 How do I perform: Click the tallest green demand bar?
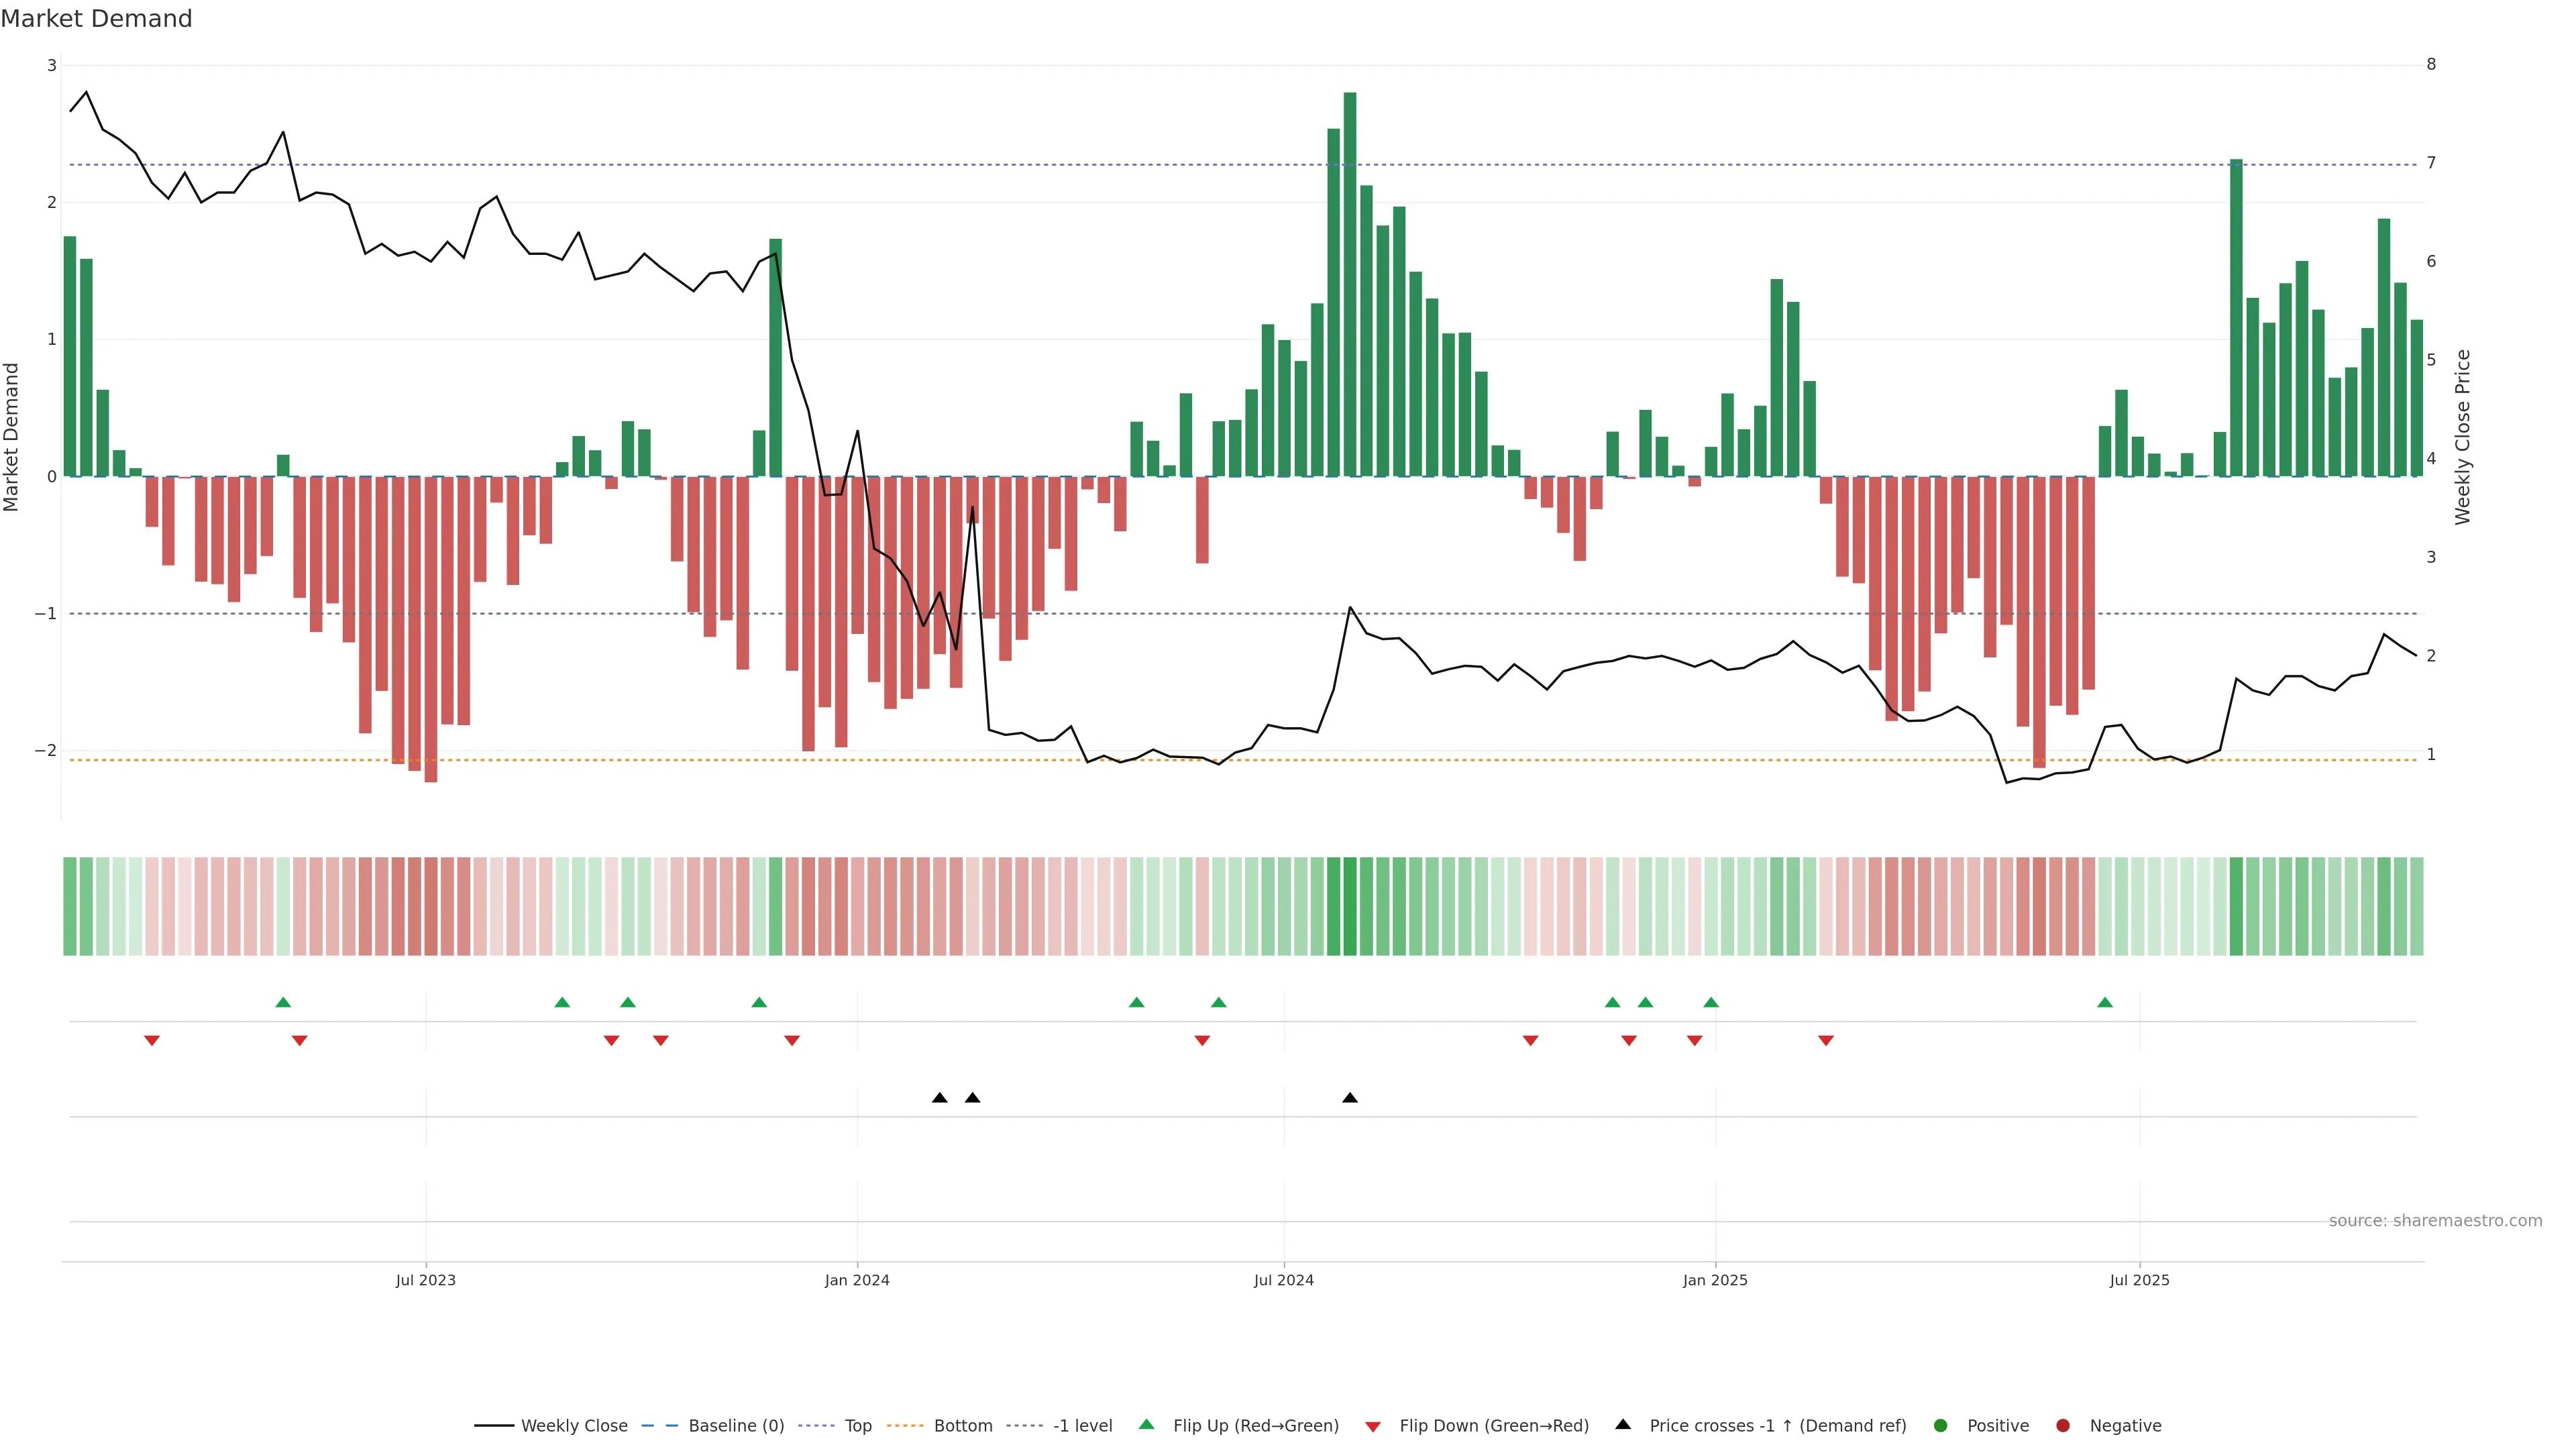[1350, 285]
